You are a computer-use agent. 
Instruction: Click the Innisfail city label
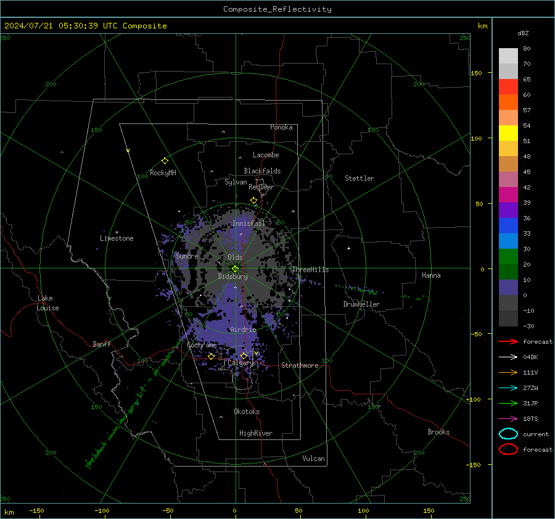tap(249, 223)
